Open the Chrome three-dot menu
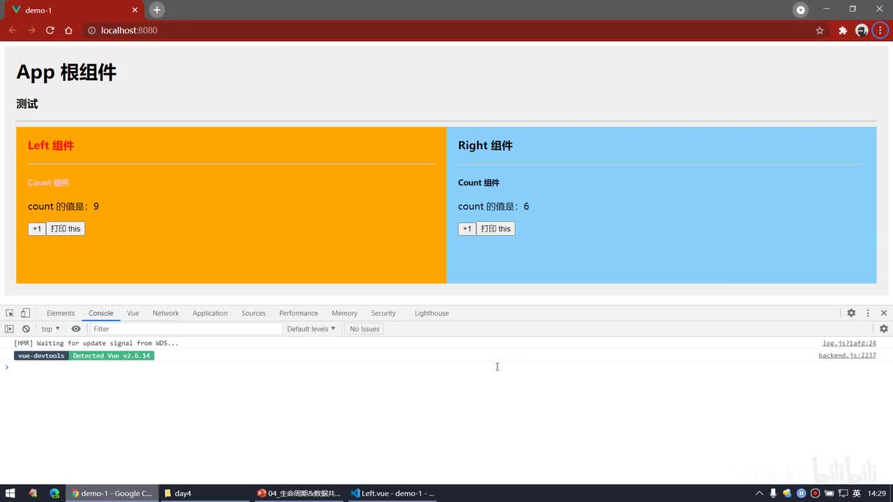Image resolution: width=893 pixels, height=502 pixels. click(880, 30)
